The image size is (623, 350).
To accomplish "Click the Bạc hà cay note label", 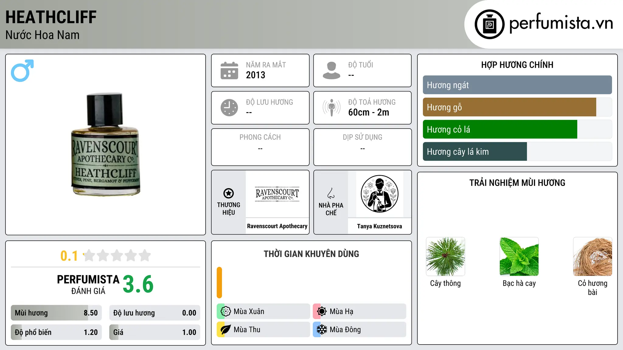I will 519,283.
